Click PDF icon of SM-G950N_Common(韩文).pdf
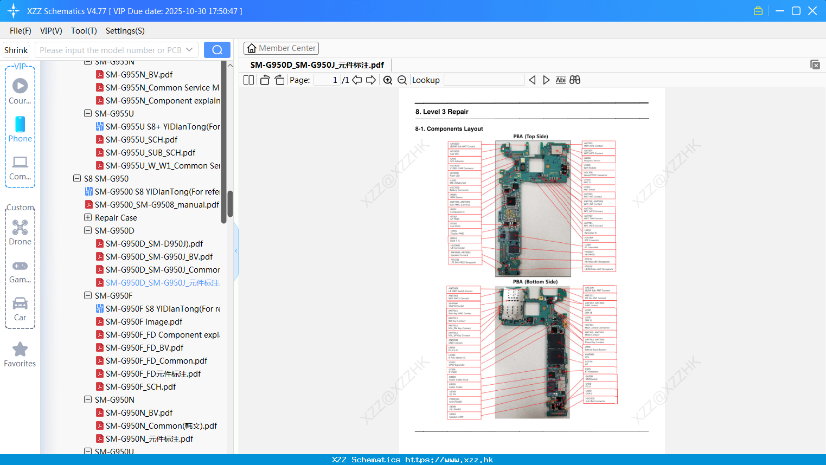826x465 pixels. click(x=100, y=425)
